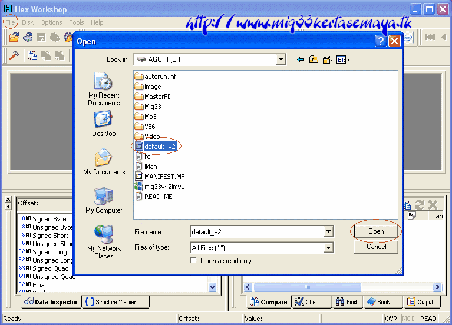Click the blue compare-files toolbar icon

[32, 55]
